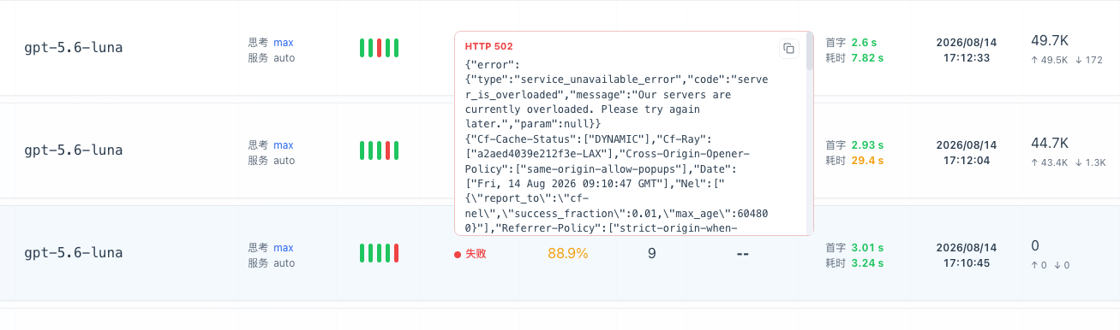The height and width of the screenshot is (330, 1120).
Task: Click the 49.7K total tokens value
Action: tap(1050, 41)
